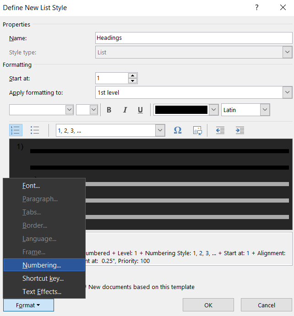Image resolution: width=294 pixels, height=316 pixels.
Task: Toggle Bold formatting
Action: click(x=109, y=110)
